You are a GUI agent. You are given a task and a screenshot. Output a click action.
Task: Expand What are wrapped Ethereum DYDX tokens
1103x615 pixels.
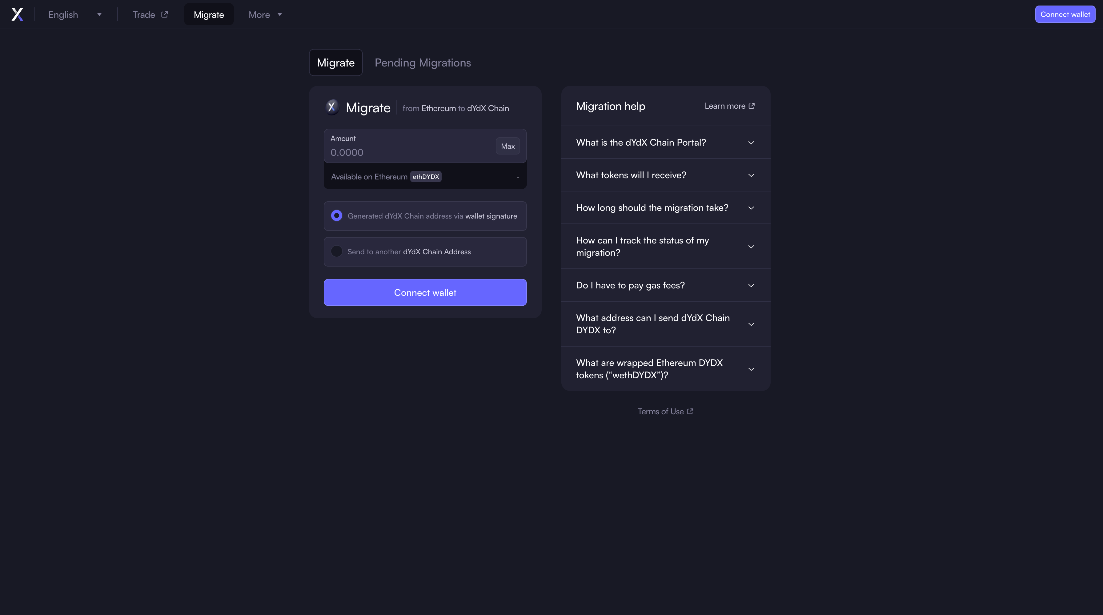[666, 369]
